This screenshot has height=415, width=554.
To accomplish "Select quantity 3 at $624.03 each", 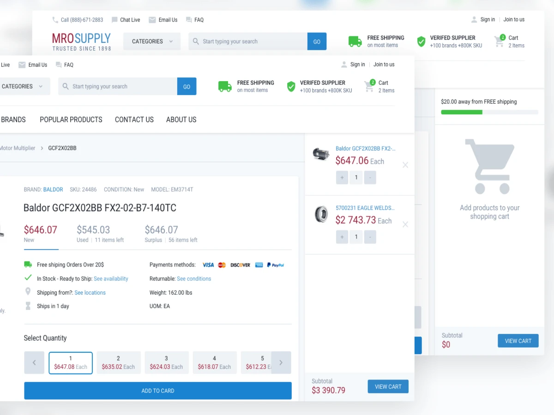I will click(167, 363).
